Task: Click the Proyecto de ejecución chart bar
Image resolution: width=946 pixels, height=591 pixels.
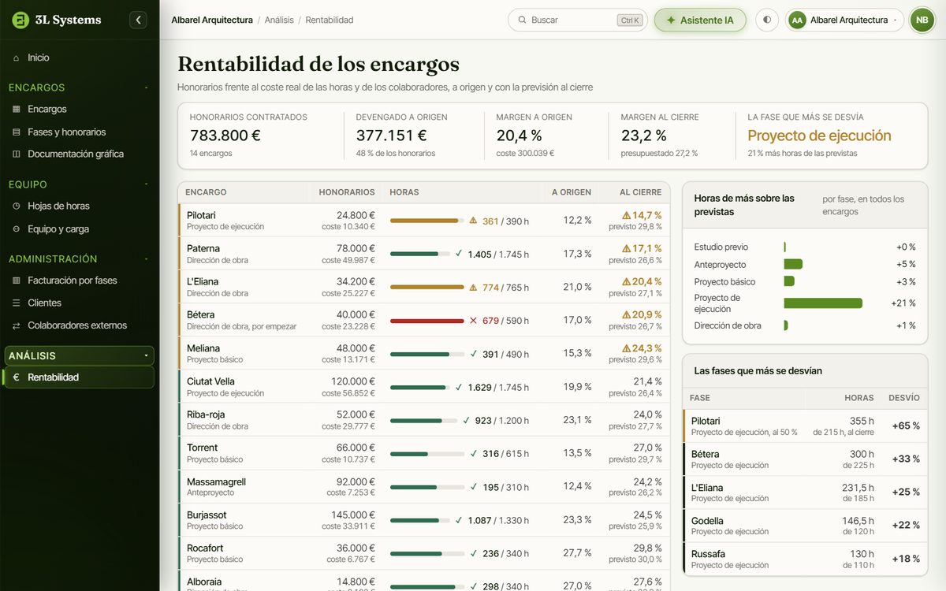Action: click(823, 303)
